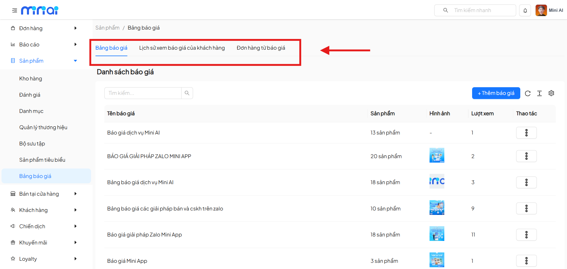Open three-dot menu for Báo giá giải pháp Zalo Mini App
567x269 pixels.
(526, 235)
